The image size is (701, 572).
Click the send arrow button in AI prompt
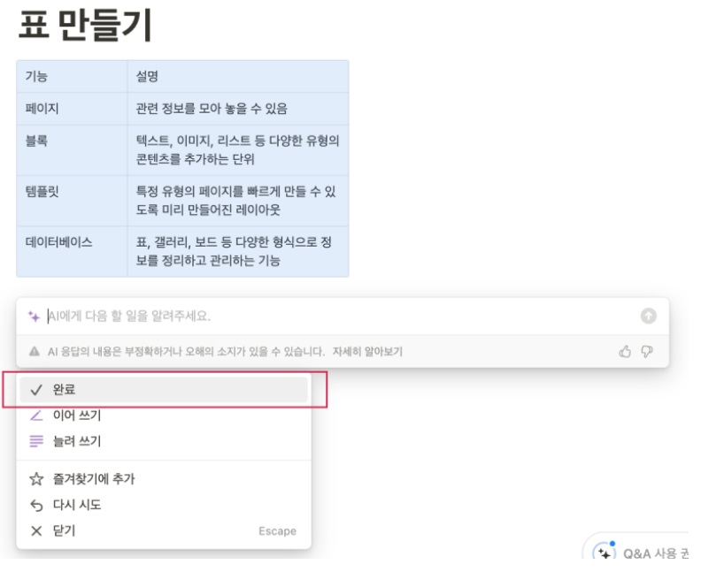click(648, 317)
